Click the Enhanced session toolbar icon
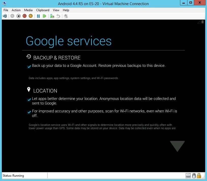This screenshot has height=181, width=207. pos(66,16)
